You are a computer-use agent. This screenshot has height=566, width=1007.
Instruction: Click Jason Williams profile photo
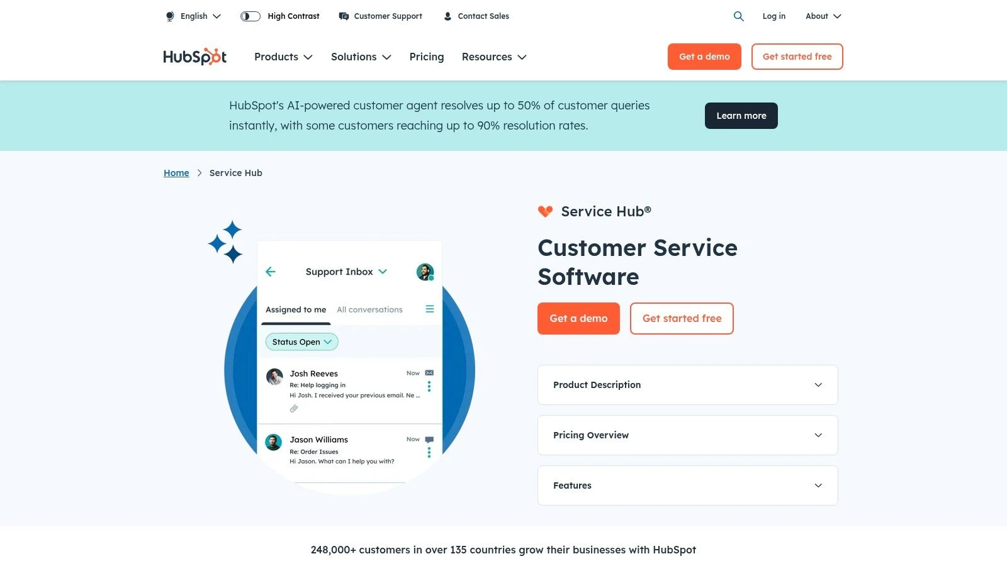(x=273, y=442)
